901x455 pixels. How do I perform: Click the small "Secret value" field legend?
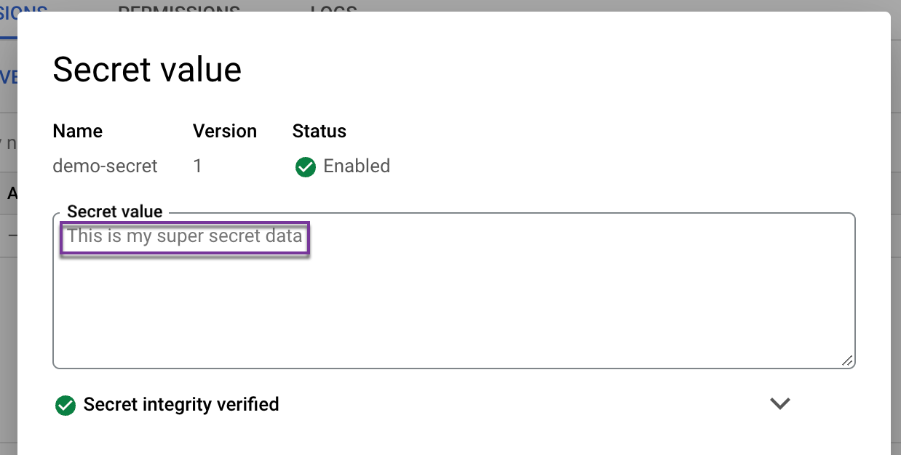point(115,212)
